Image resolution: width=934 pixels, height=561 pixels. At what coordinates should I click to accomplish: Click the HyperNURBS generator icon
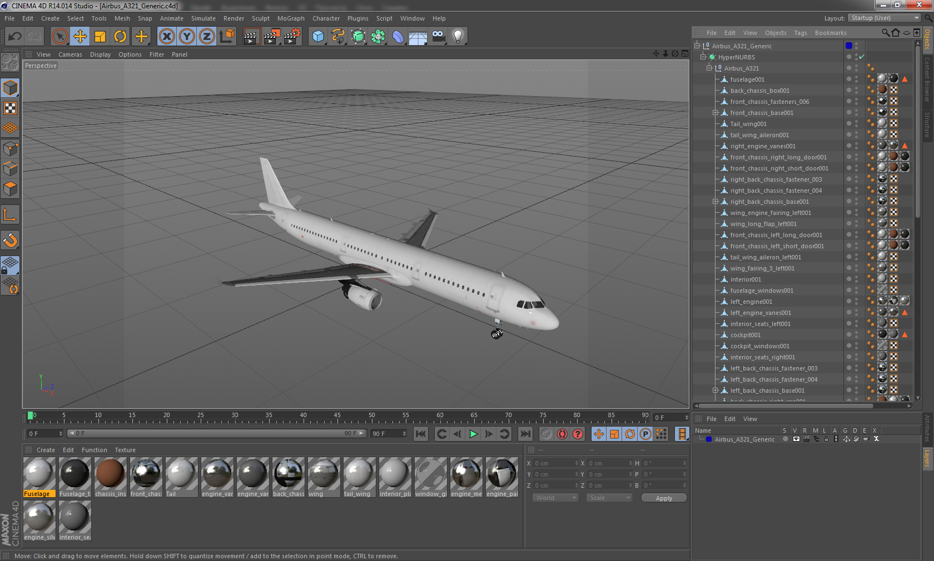[x=358, y=37]
